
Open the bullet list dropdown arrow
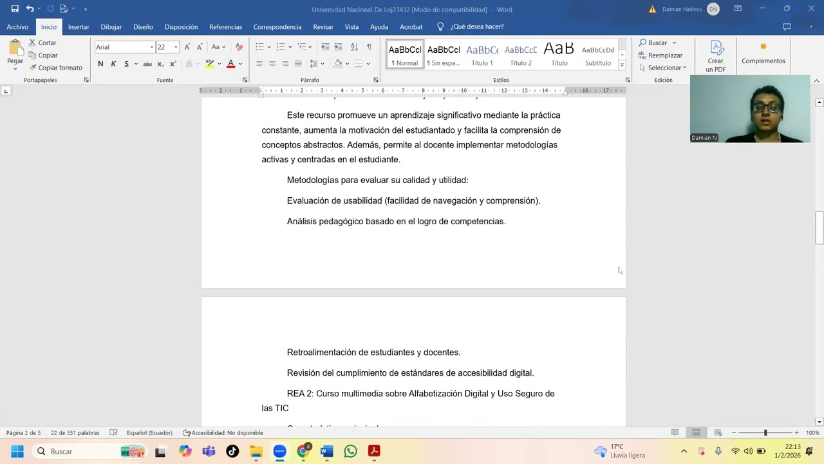point(269,47)
